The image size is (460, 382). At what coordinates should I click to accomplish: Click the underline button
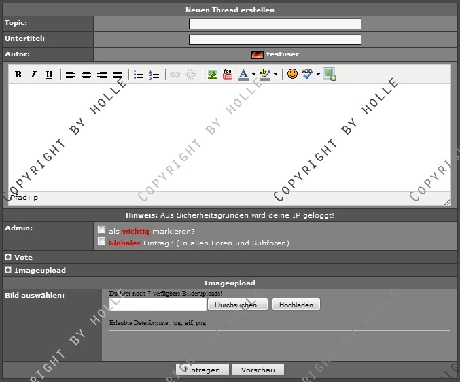(x=49, y=75)
